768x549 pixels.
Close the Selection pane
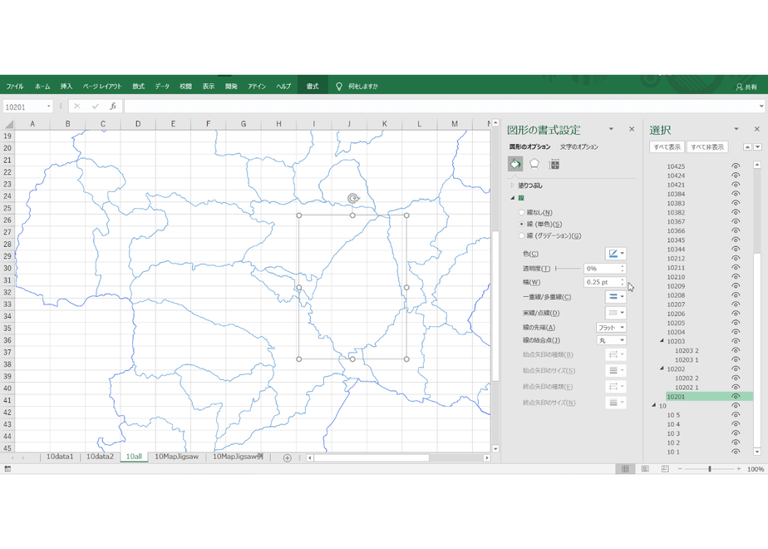coord(756,129)
